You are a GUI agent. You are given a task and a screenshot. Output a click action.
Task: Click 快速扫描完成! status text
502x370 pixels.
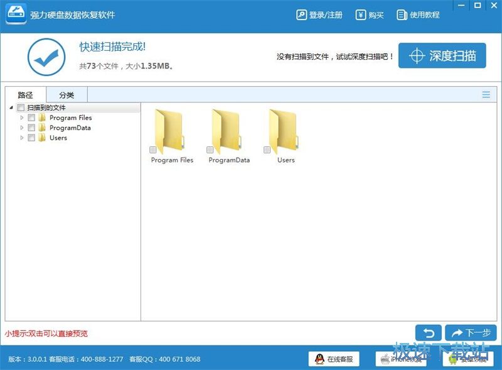[x=112, y=47]
